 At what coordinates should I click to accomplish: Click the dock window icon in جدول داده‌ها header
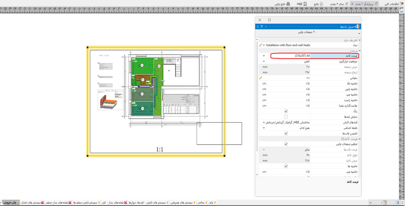tap(262, 27)
